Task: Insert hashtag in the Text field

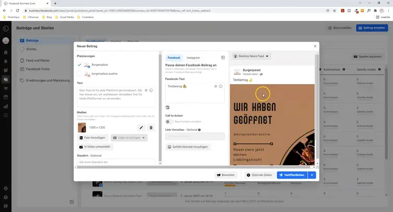Action: (x=146, y=90)
